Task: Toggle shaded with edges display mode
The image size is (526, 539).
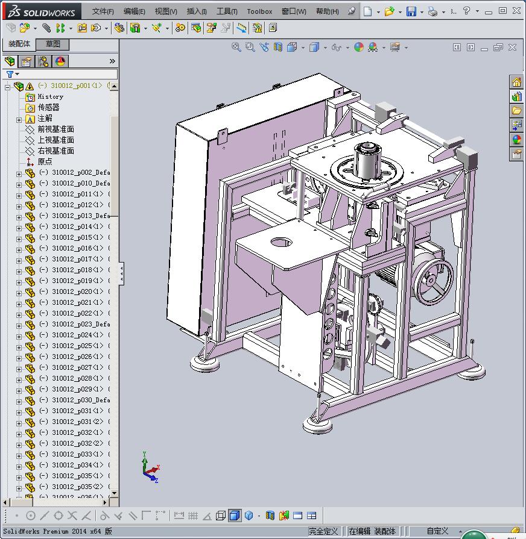Action: pos(235,516)
